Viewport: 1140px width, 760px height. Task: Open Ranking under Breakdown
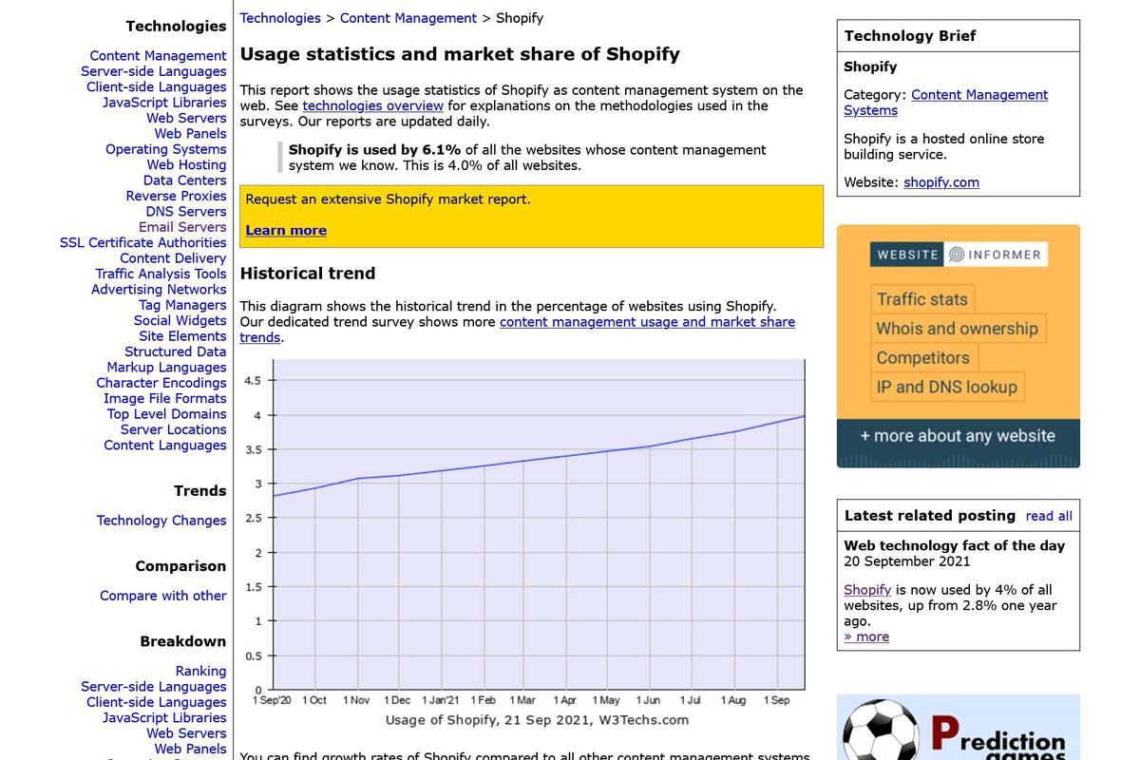pos(200,672)
